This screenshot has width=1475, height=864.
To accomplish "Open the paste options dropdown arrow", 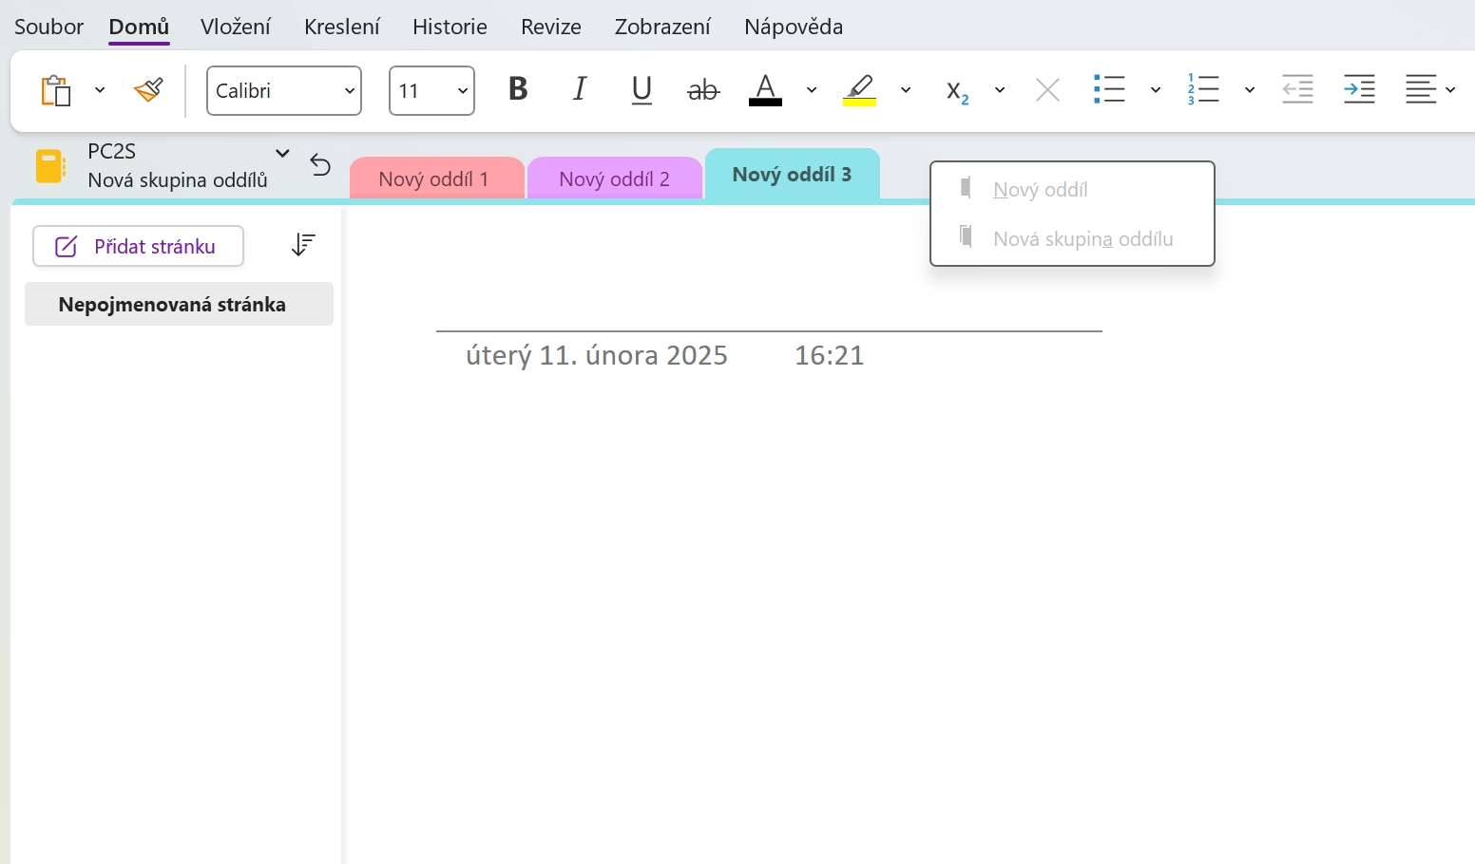I will coord(100,90).
